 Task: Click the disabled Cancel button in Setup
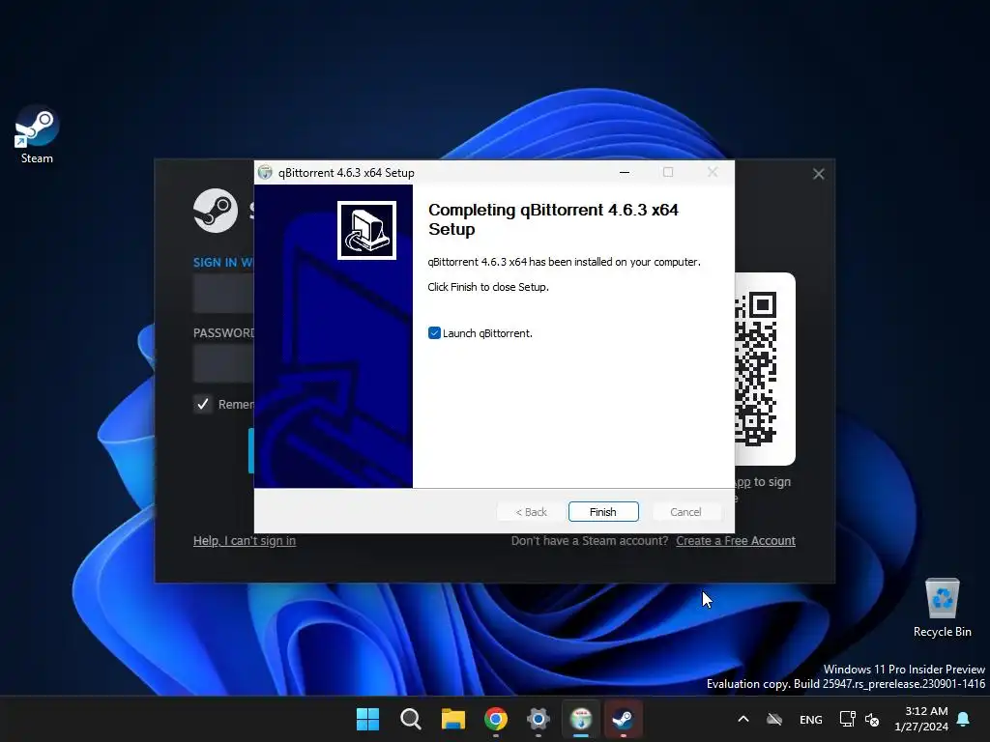[x=685, y=512]
